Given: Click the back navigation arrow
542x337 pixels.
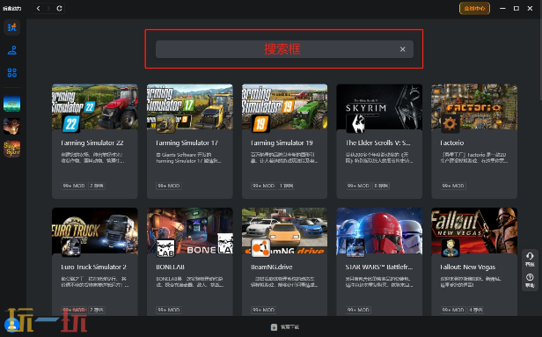Looking at the screenshot, I should (39, 8).
